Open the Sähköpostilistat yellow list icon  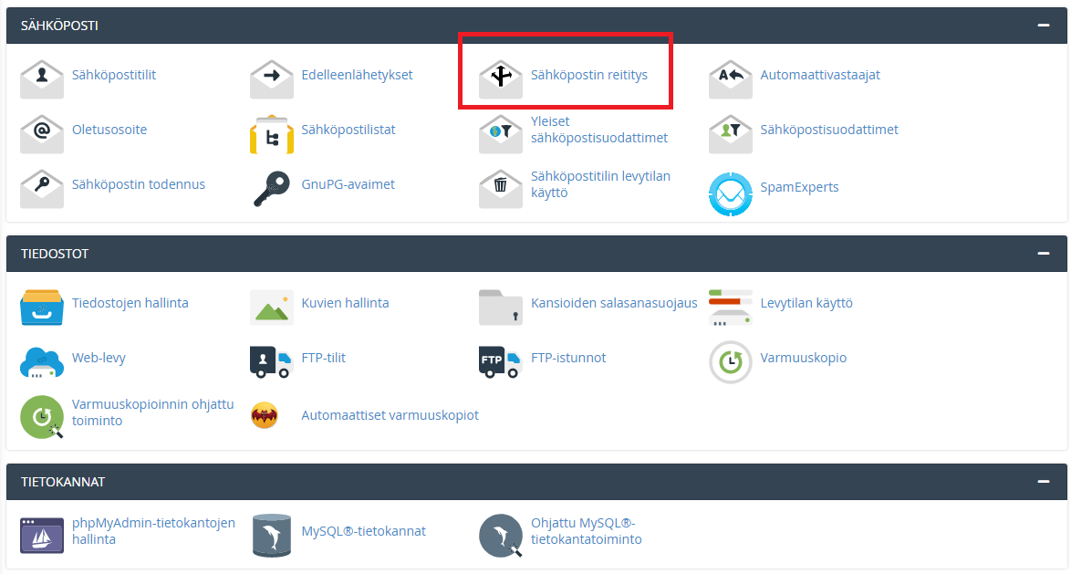272,134
